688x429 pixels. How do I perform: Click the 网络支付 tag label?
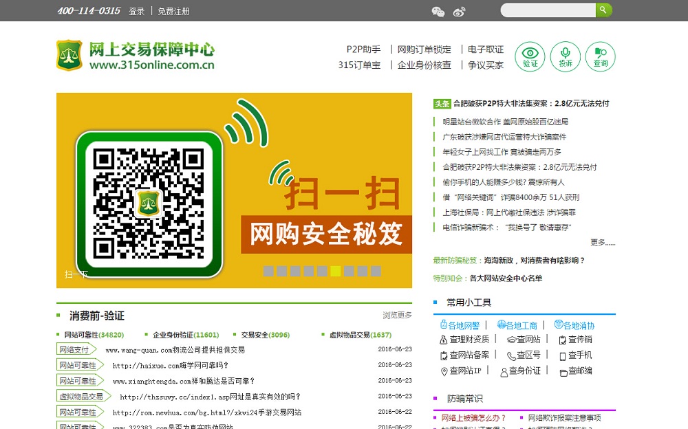[76, 350]
